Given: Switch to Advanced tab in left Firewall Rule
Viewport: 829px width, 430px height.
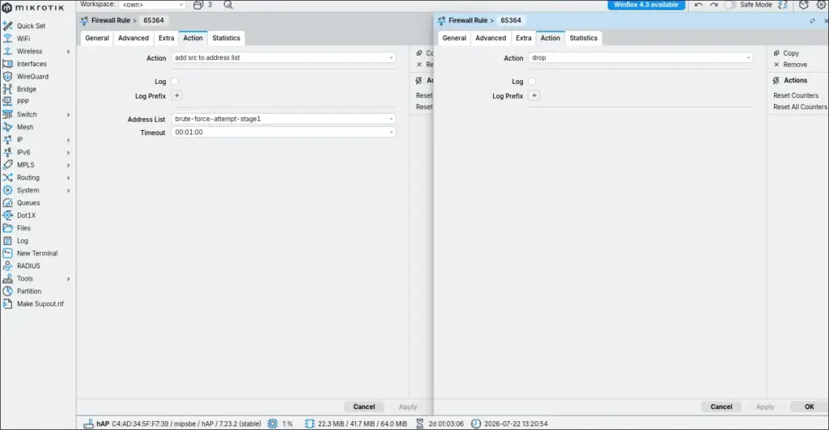Looking at the screenshot, I should point(134,38).
